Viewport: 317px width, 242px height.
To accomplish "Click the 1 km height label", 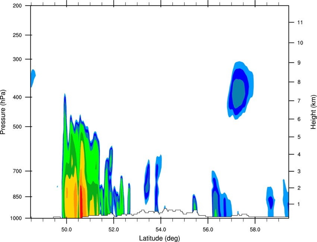I will coord(299,204).
